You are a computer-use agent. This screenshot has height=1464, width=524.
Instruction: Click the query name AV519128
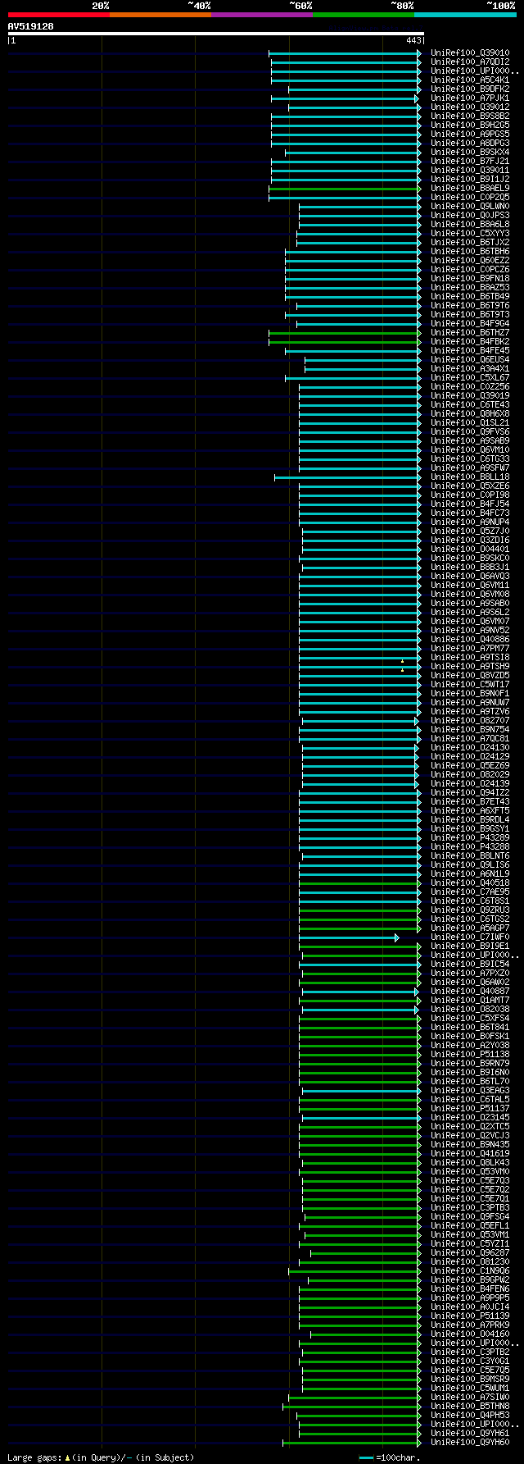click(x=31, y=26)
